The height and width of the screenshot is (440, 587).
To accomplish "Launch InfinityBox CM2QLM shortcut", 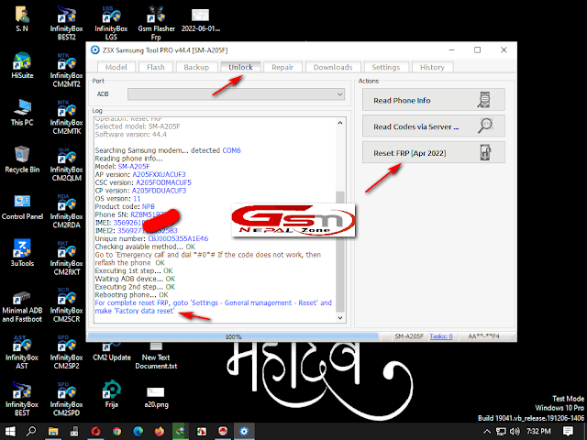I will [67, 164].
